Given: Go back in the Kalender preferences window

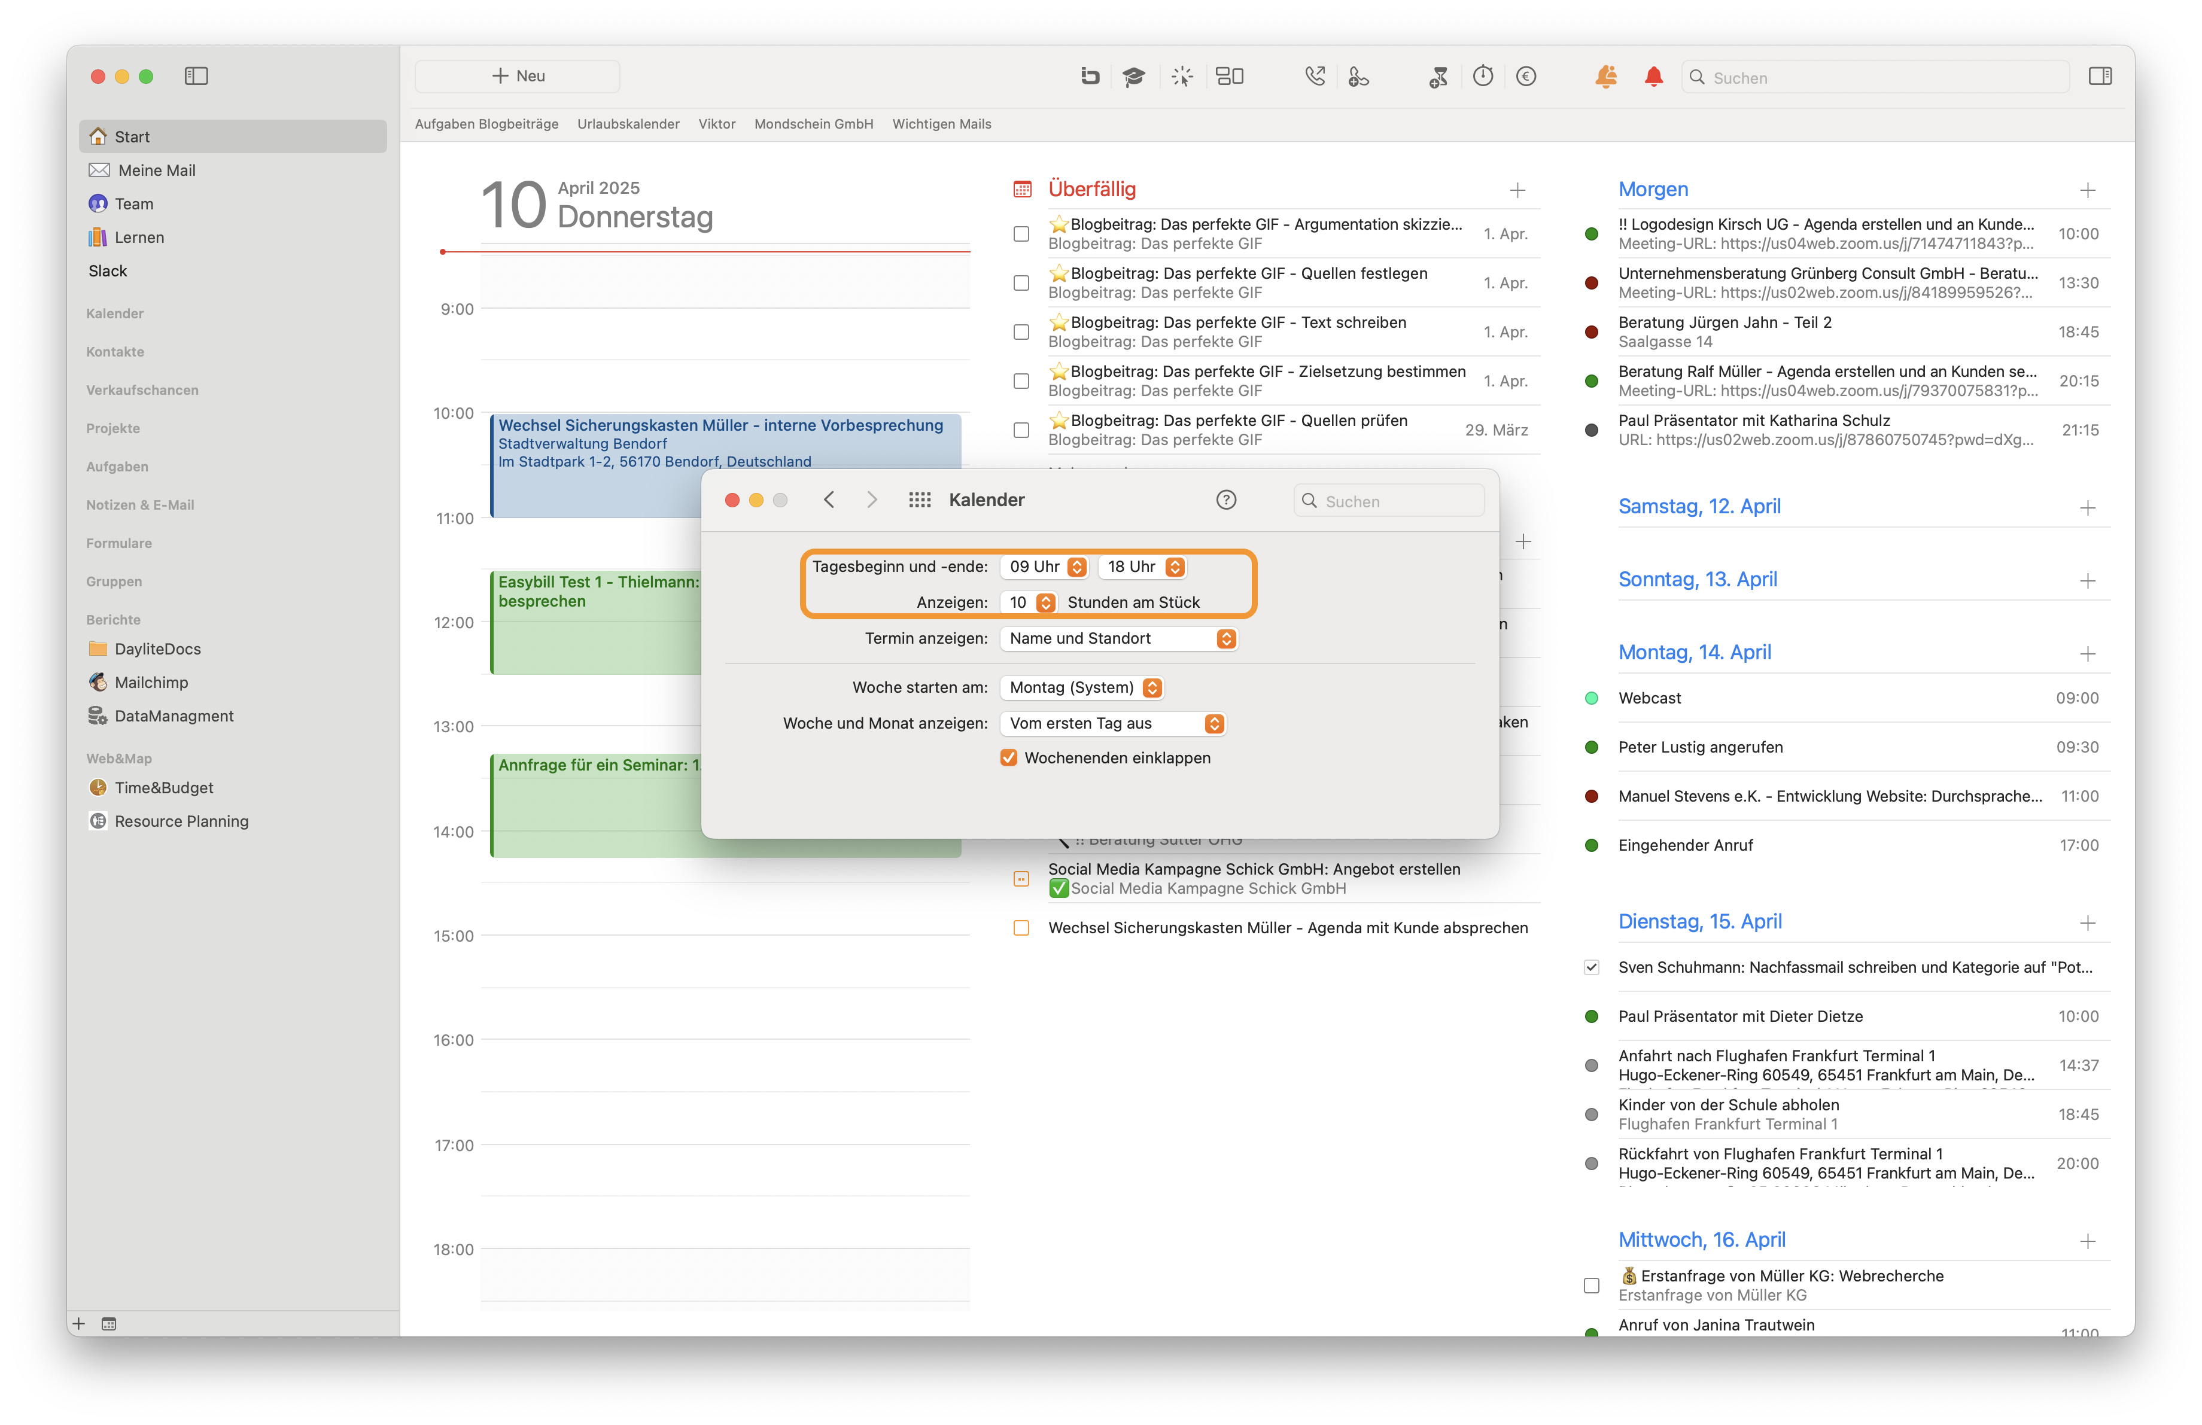Looking at the screenshot, I should coord(829,500).
